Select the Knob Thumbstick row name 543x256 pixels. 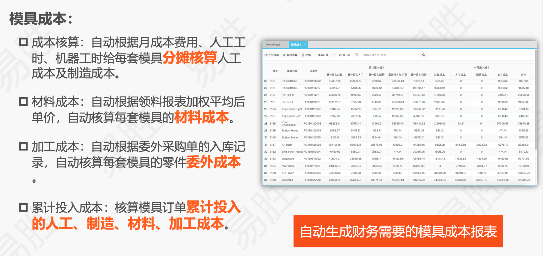[289, 123]
